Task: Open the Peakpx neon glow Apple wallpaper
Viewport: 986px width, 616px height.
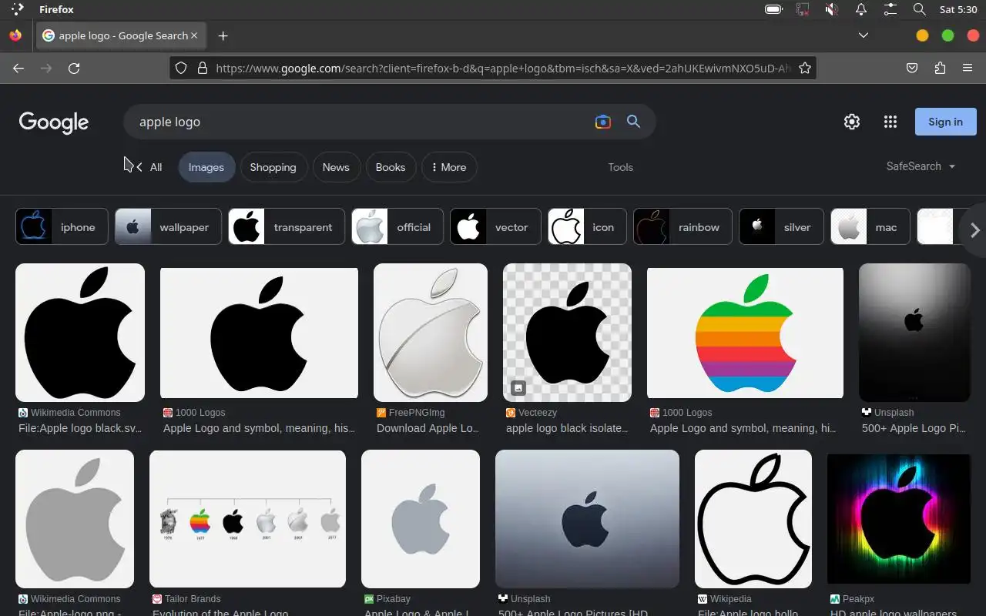Action: pos(898,519)
